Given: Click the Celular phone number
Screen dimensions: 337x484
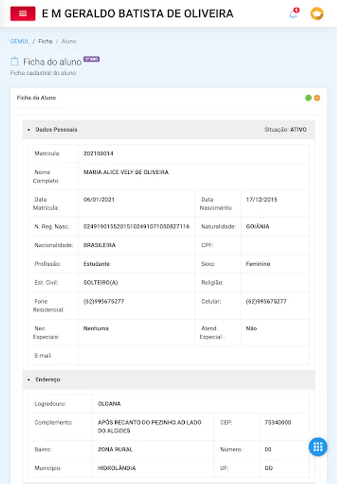Looking at the screenshot, I should click(x=266, y=301).
